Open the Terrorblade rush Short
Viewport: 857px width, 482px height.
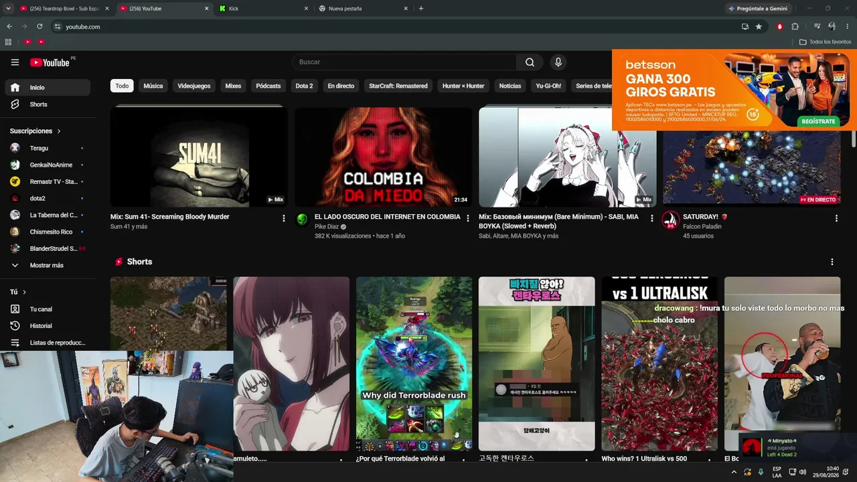coord(414,364)
